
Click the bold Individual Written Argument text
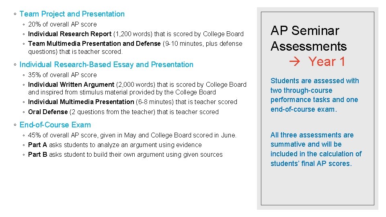pos(71,84)
